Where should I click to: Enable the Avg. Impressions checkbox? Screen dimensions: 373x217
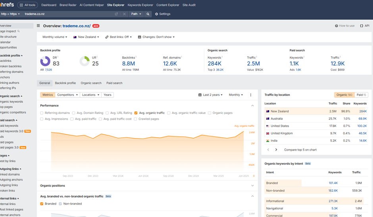click(x=42, y=119)
